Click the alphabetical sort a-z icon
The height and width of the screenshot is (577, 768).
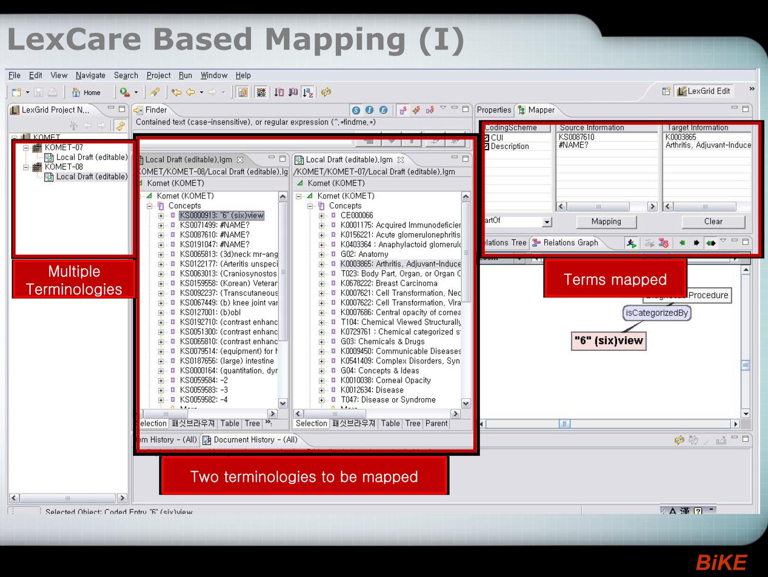308,92
